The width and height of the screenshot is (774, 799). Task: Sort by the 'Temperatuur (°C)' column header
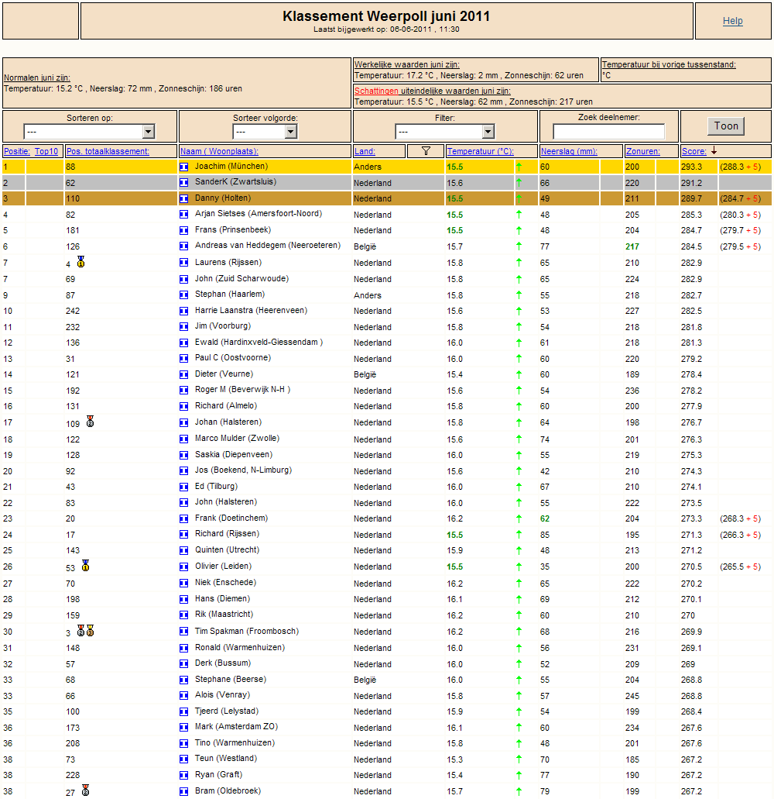coord(481,151)
